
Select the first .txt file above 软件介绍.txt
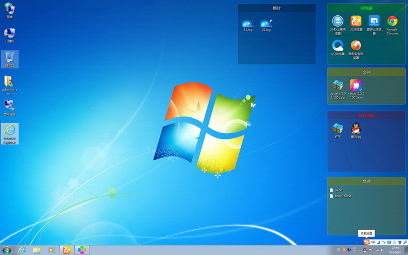tap(336, 190)
